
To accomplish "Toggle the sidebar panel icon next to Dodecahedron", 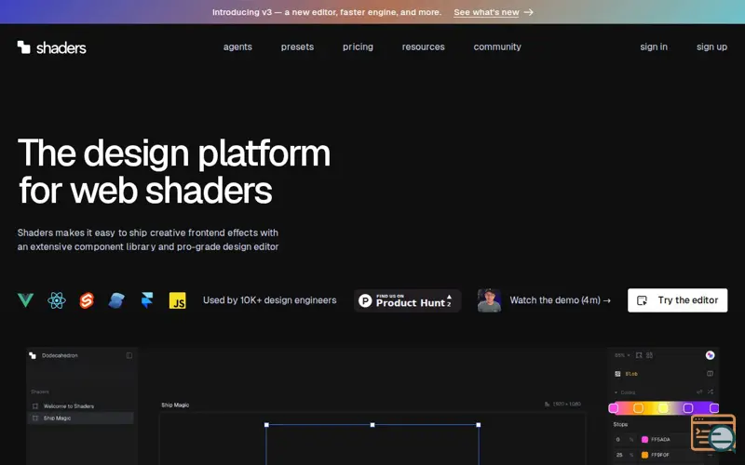I will pyautogui.click(x=129, y=355).
